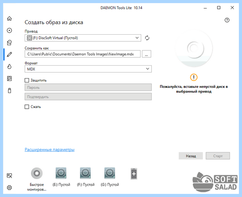
Task: Browse save location with ... button
Action: (x=146, y=54)
